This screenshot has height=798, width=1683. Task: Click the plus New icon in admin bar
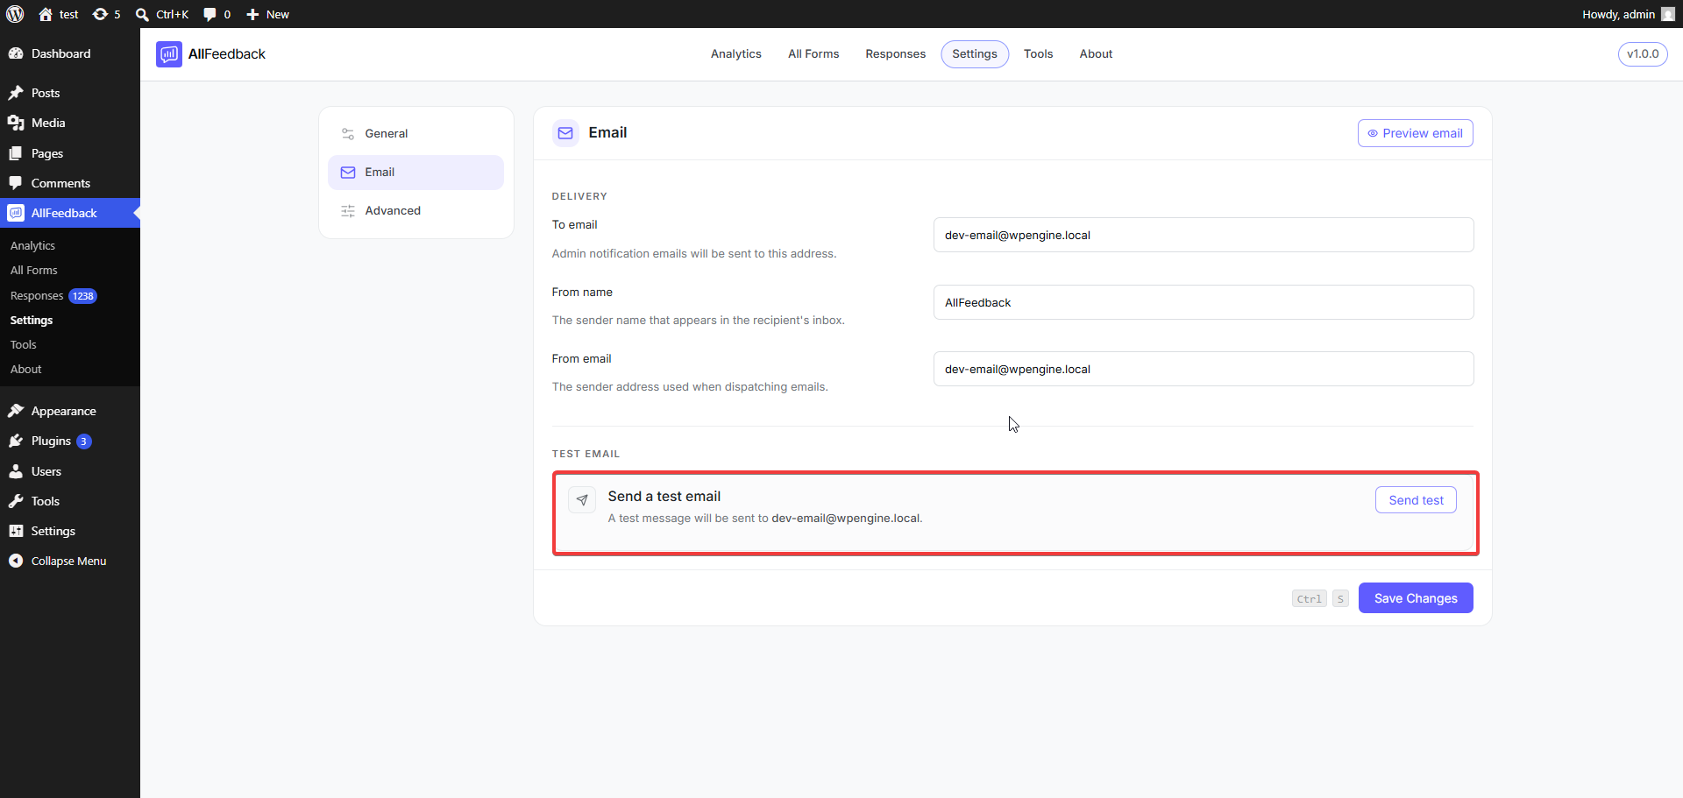pos(252,14)
